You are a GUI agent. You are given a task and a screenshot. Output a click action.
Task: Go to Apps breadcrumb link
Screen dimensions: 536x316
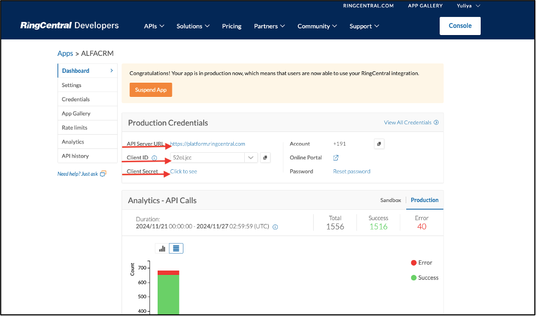click(x=65, y=53)
